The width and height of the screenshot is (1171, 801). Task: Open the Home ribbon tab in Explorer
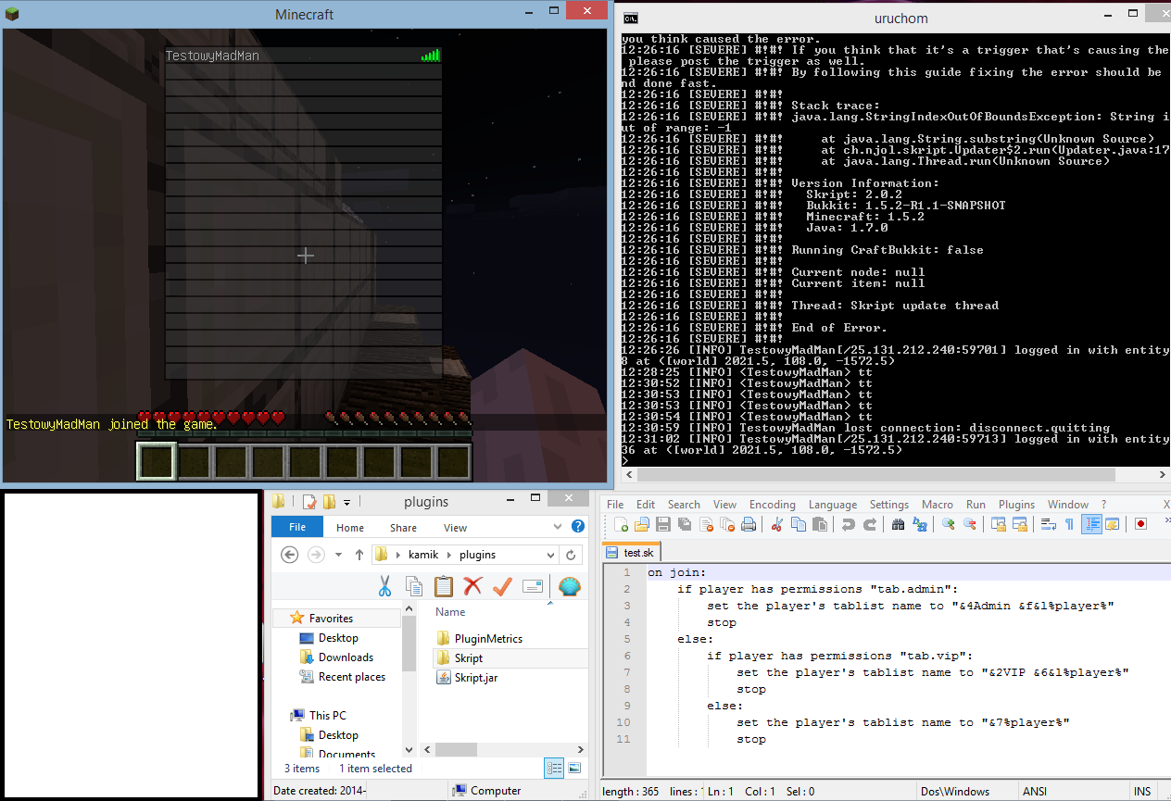point(350,528)
